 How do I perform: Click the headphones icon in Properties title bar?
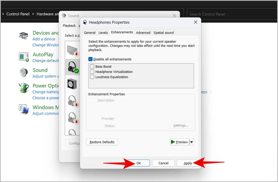(85, 22)
